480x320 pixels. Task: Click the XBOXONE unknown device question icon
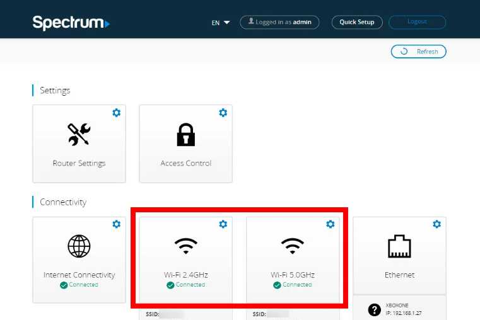375,310
